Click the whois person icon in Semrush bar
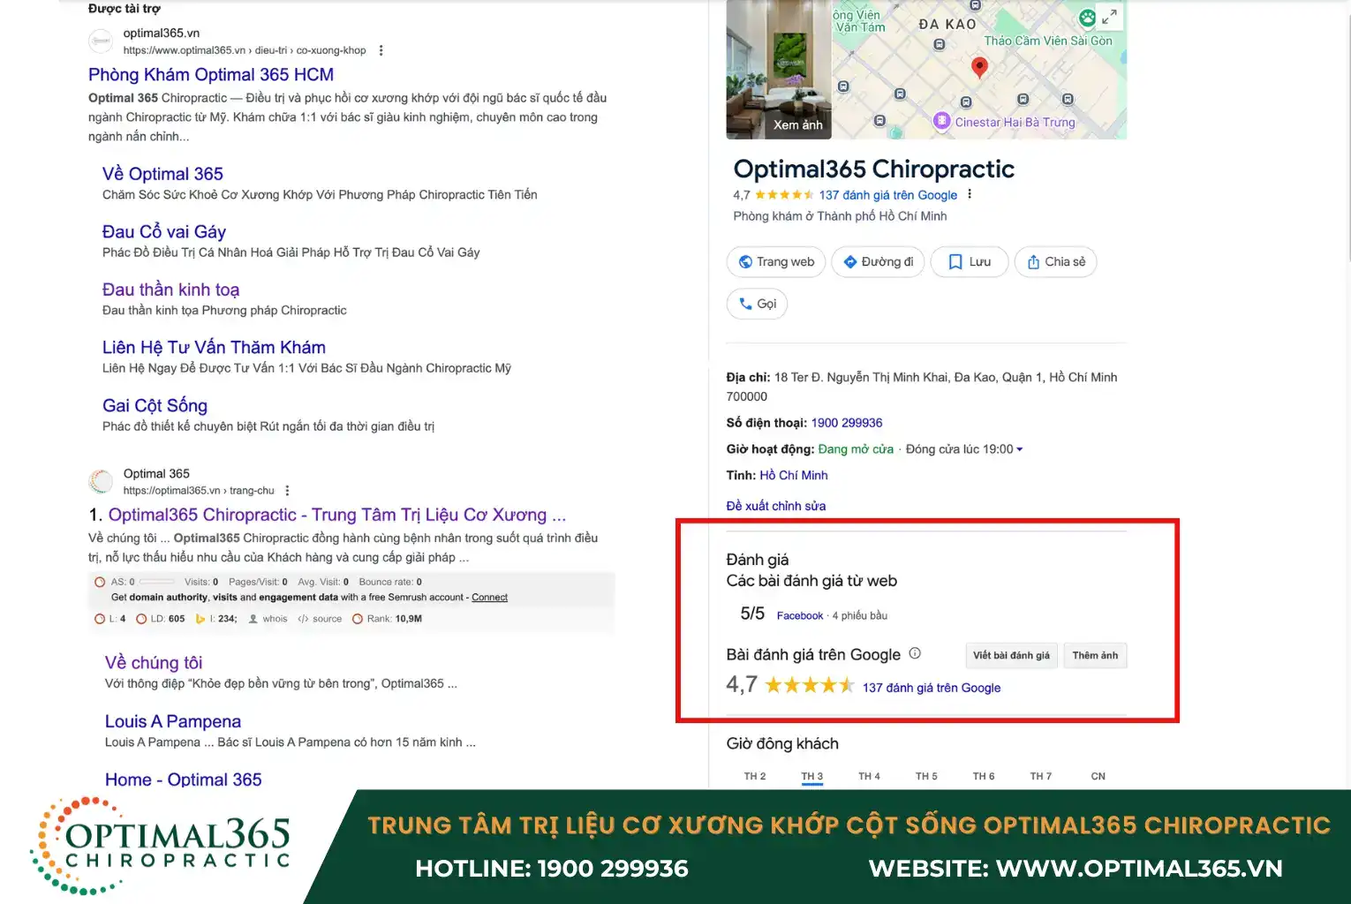The image size is (1351, 904). tap(252, 618)
